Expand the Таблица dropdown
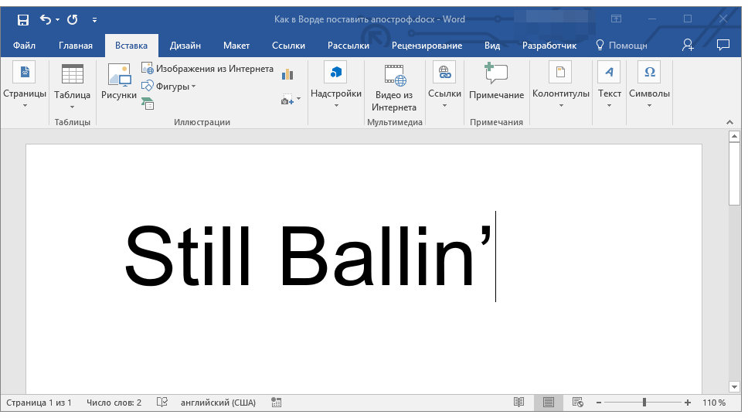Screen dimensions: 748x418 point(73,87)
